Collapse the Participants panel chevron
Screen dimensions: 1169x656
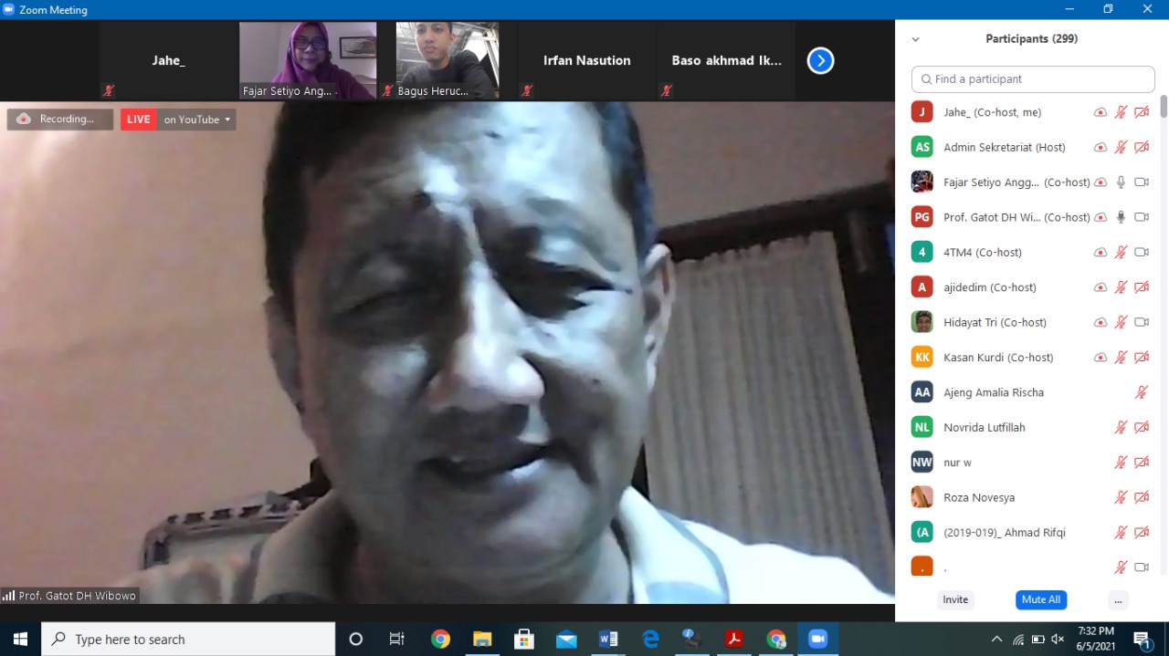point(915,38)
